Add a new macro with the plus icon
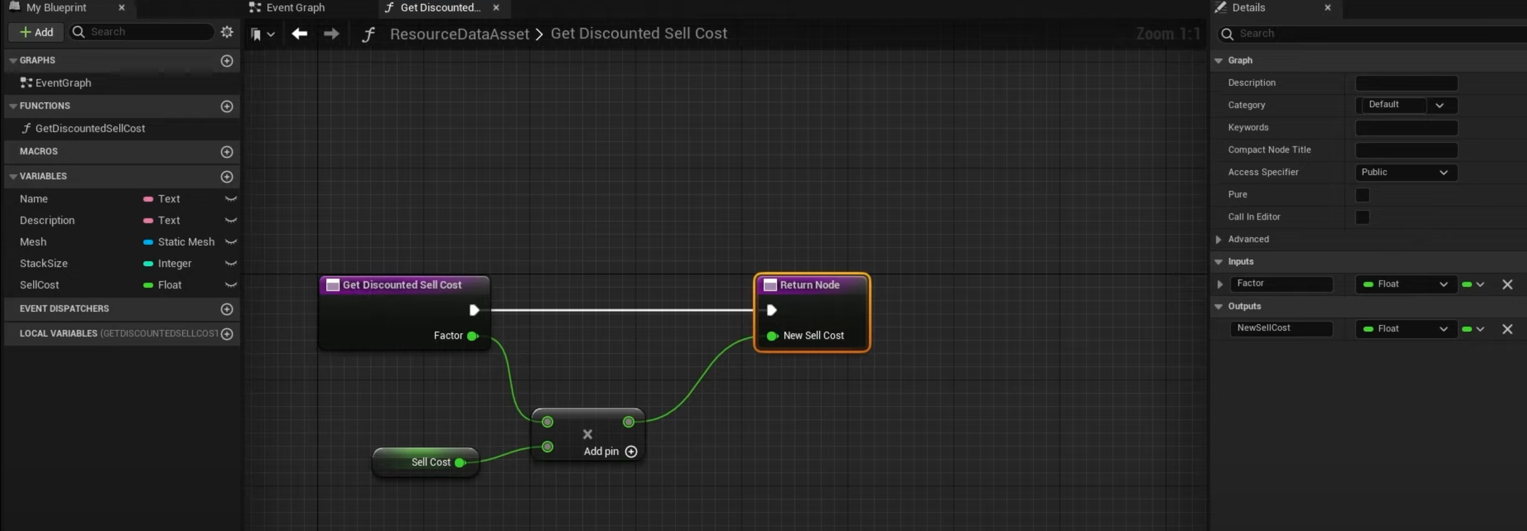Screen dimensions: 1527x531 pyautogui.click(x=226, y=152)
